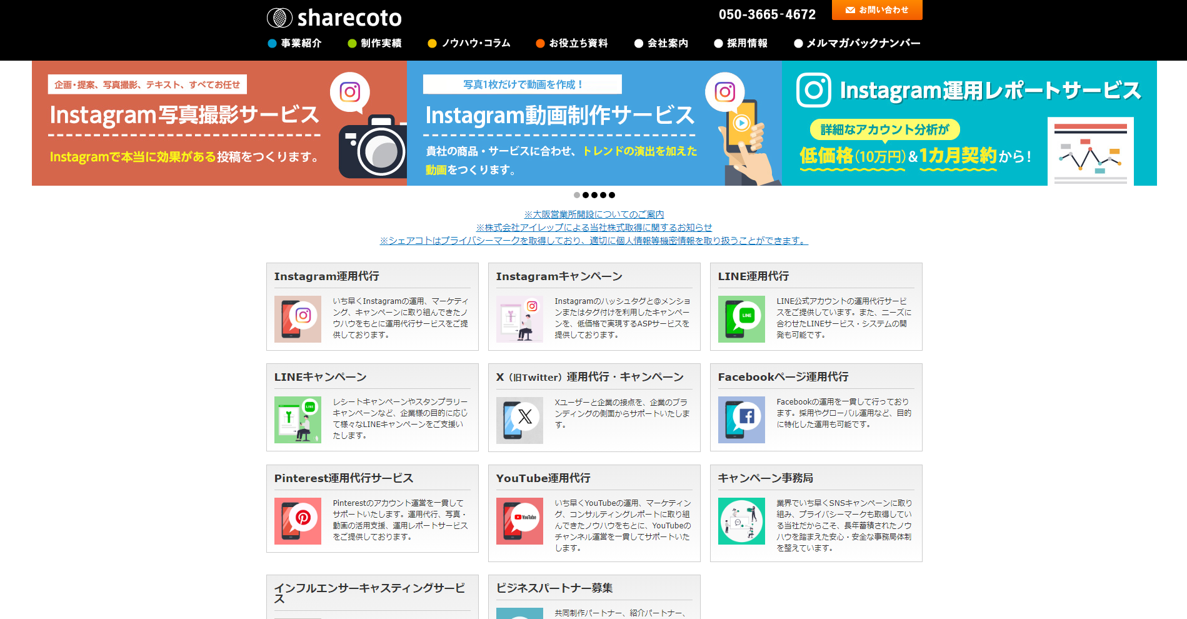
Task: Open the 株式会社アイレップ share acquisition notice link
Action: pos(594,228)
